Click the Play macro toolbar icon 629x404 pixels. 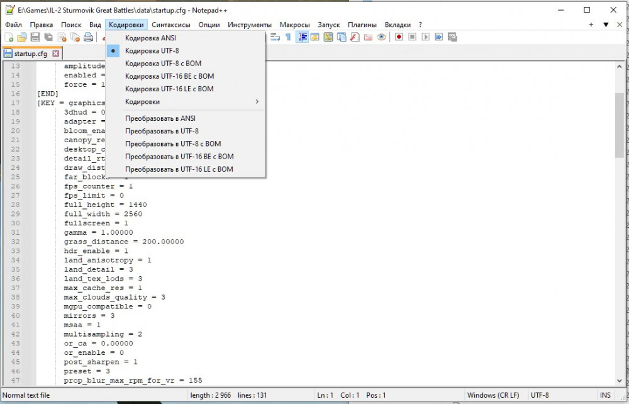(x=425, y=37)
